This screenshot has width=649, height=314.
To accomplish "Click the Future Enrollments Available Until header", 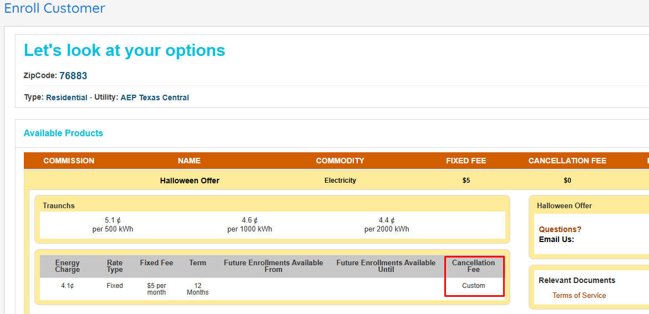I will click(386, 266).
